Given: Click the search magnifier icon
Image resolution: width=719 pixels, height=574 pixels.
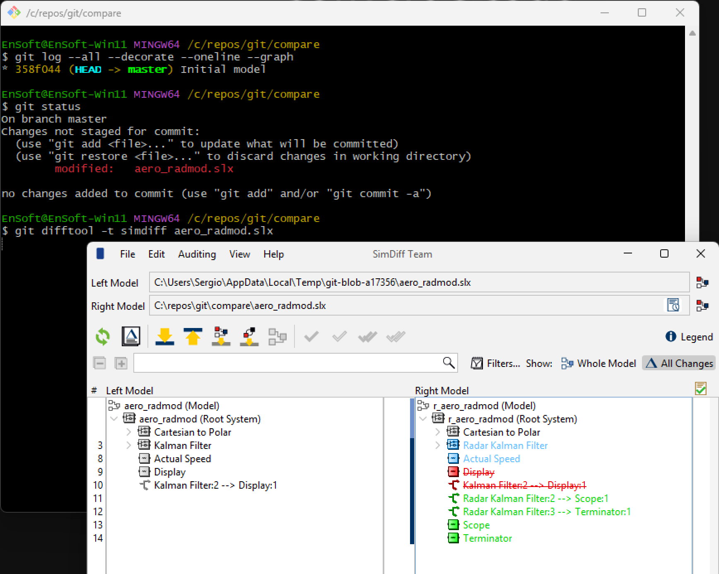Looking at the screenshot, I should [449, 363].
